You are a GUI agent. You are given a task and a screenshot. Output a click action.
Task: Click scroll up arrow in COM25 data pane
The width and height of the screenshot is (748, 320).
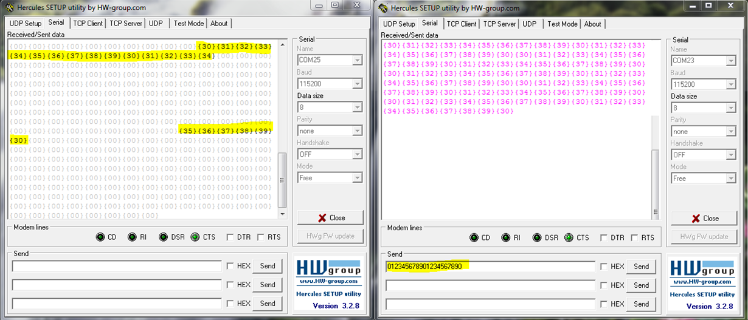pos(282,45)
